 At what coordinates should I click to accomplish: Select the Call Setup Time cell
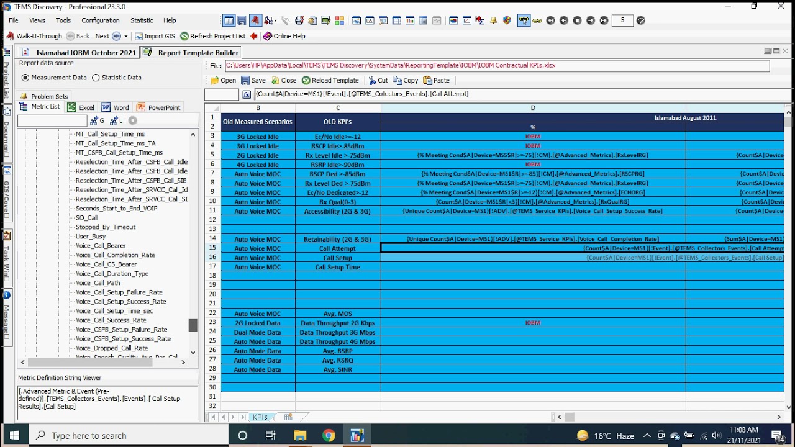point(338,267)
